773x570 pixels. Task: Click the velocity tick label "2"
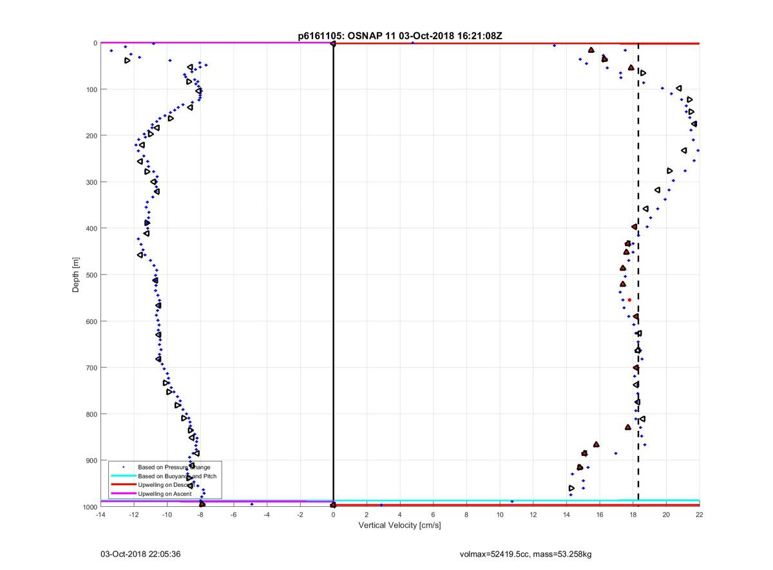coord(367,515)
